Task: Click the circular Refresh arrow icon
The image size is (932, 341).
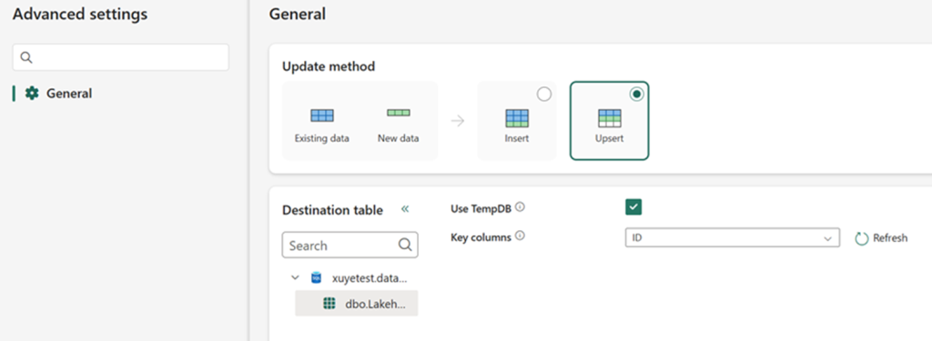Action: pos(862,238)
